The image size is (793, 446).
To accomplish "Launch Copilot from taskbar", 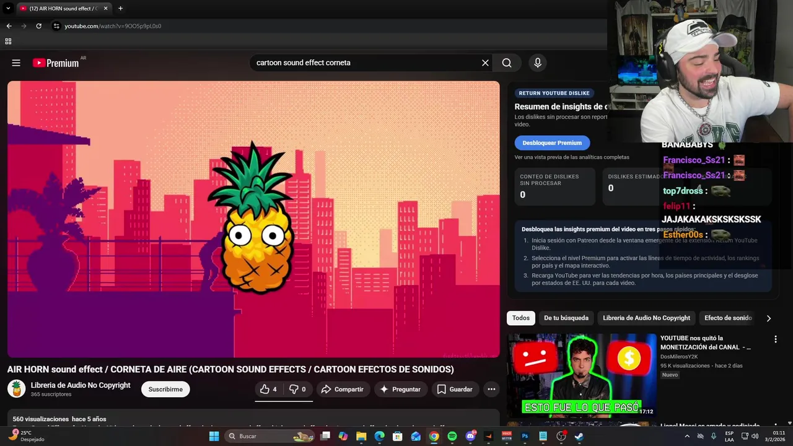I will [343, 436].
